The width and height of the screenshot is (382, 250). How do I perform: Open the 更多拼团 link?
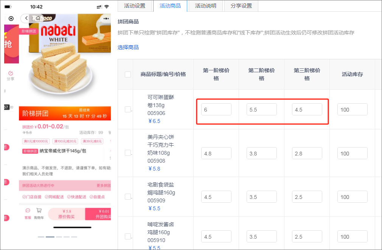(104, 185)
